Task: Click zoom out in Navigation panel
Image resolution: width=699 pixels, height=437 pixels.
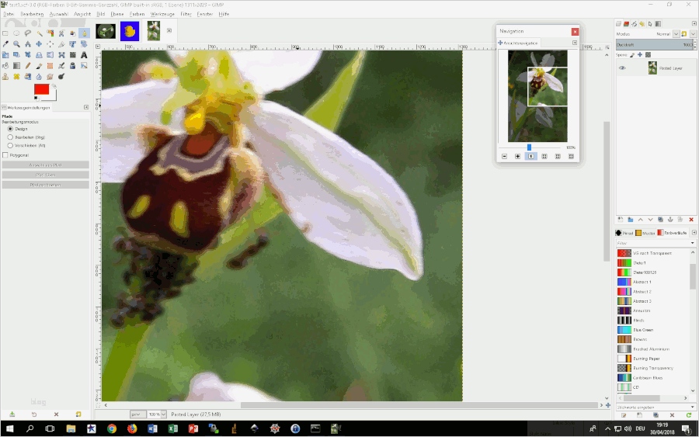Action: (504, 156)
